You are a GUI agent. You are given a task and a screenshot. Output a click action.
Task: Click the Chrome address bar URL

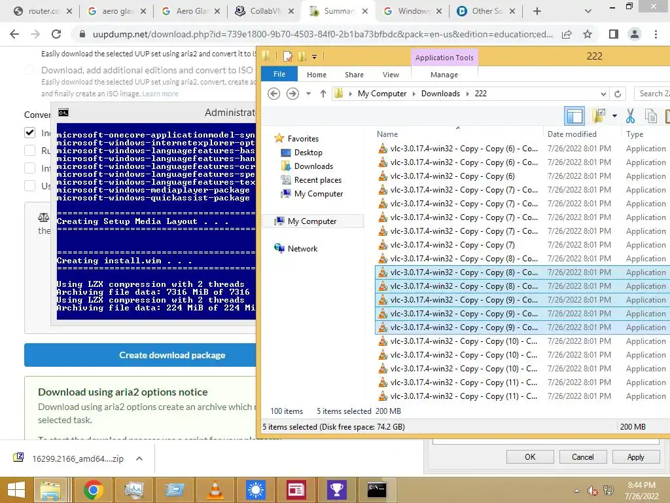[323, 34]
